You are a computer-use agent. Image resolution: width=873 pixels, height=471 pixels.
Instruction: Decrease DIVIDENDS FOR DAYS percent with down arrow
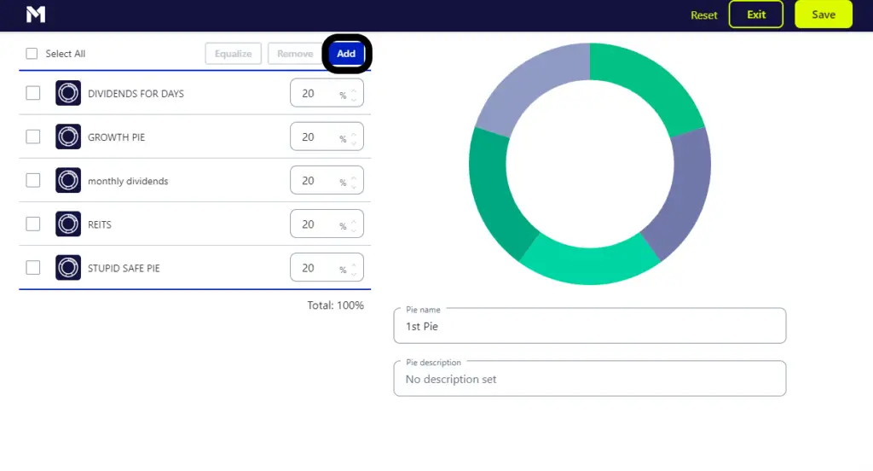(x=354, y=99)
